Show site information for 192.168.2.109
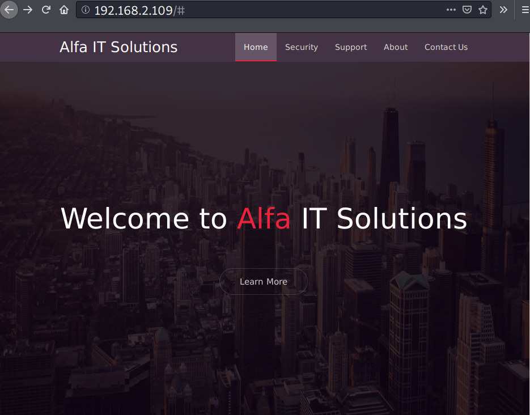Screen dimensions: 530x415 (x=86, y=10)
